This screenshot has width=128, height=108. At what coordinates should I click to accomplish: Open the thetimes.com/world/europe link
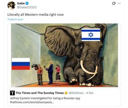[32, 102]
